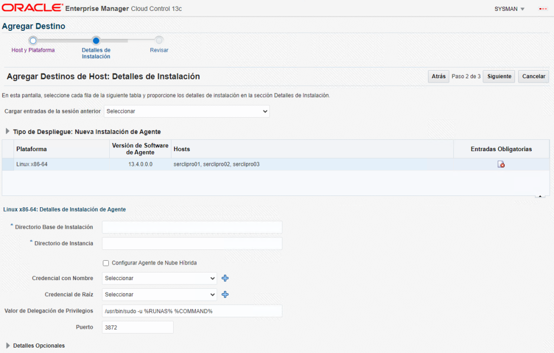Click the missing mandatory entries error icon
The height and width of the screenshot is (353, 554).
[501, 164]
